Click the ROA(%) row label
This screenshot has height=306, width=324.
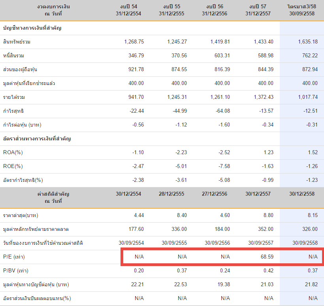pyautogui.click(x=13, y=152)
